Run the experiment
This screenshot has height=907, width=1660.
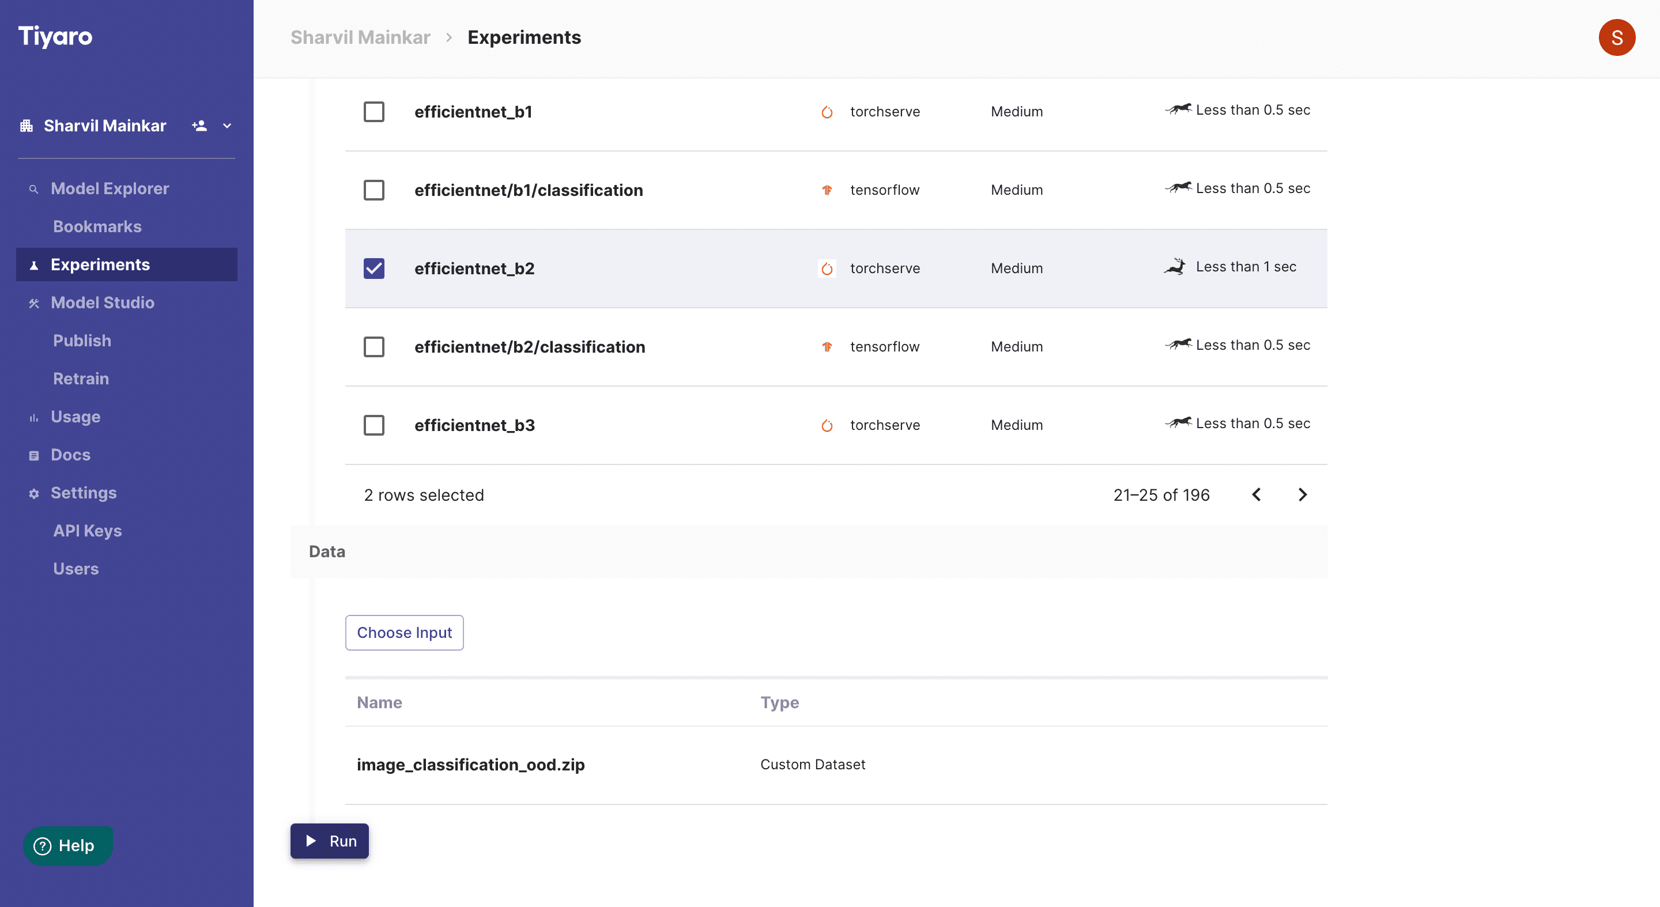(x=329, y=841)
